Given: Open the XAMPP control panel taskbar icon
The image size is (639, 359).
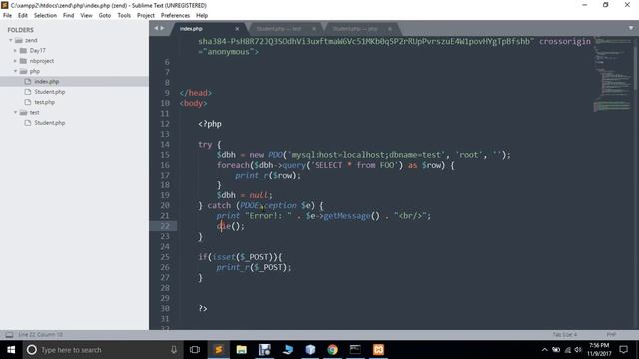Looking at the screenshot, I should pyautogui.click(x=378, y=350).
